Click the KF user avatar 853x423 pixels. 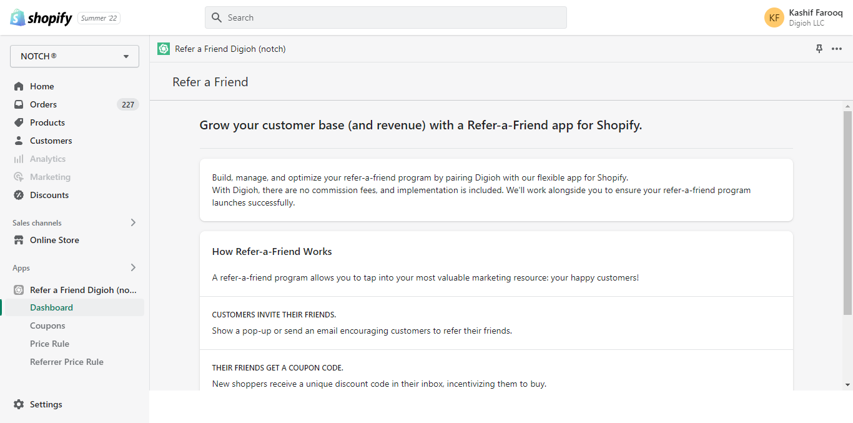click(774, 17)
